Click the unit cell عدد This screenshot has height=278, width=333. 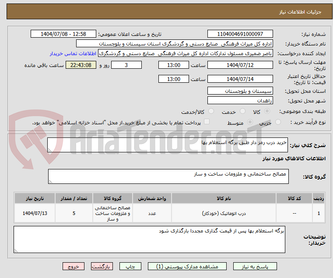click(x=152, y=213)
